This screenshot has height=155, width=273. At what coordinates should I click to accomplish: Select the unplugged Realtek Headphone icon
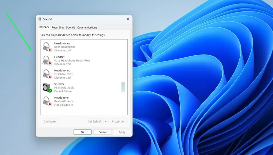(x=47, y=101)
